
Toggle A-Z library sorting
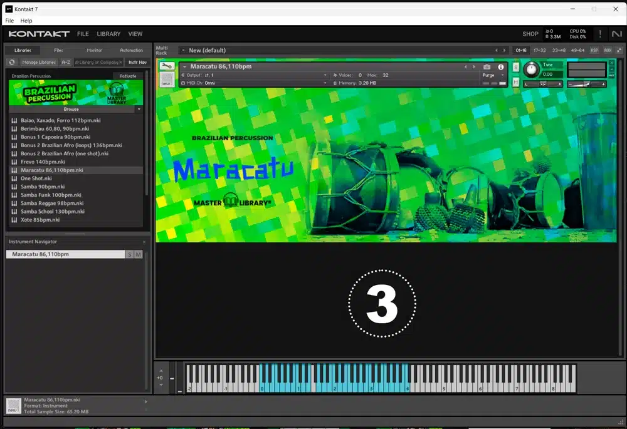pos(66,62)
